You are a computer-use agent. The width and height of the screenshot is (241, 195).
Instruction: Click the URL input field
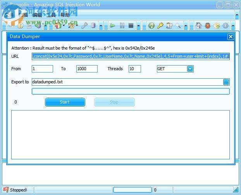131,56
